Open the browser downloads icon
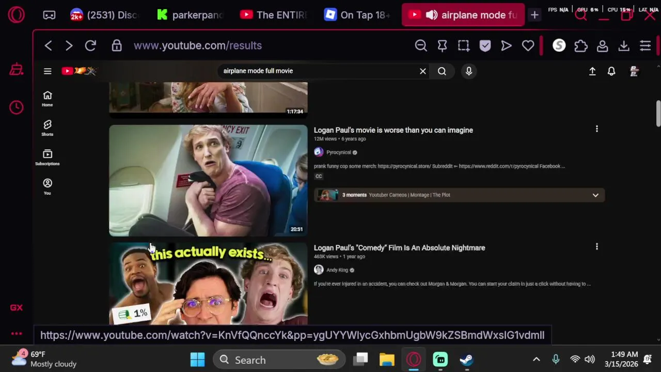Screen dimensions: 661x372 (x=624, y=45)
